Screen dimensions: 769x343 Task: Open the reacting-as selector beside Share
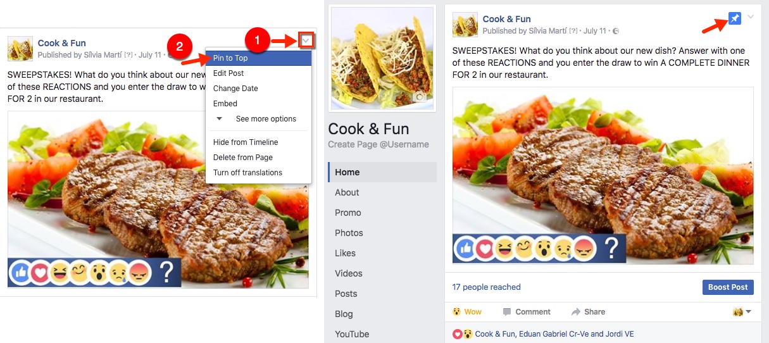tap(742, 312)
